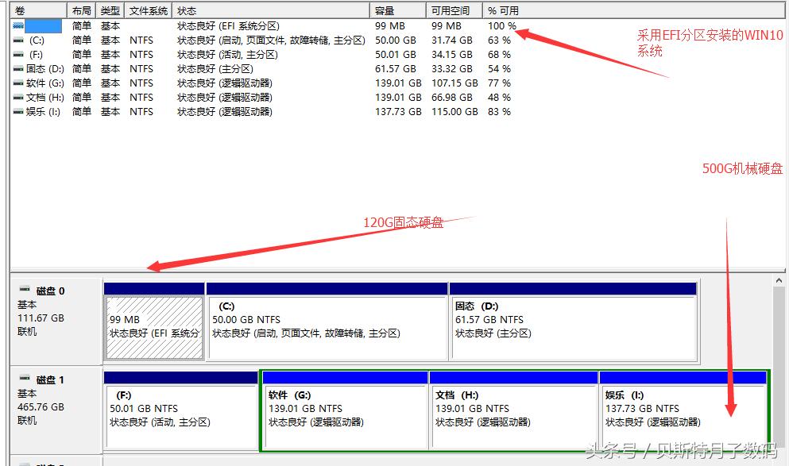Screen dimensions: 789x466
Task: Click the disk icon beside volume (C:)
Action: 17,40
